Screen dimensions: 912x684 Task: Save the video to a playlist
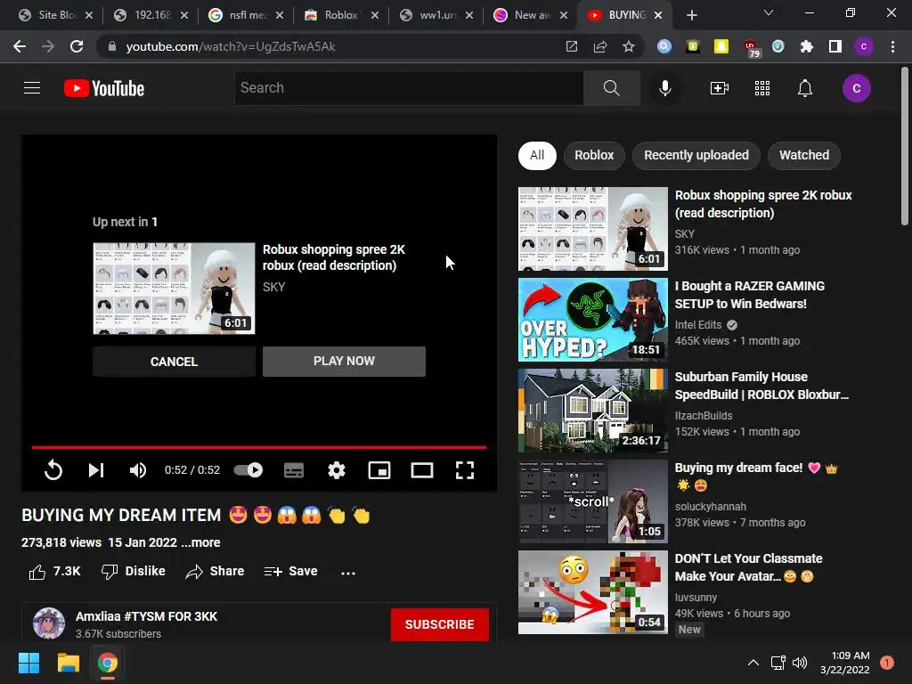pos(290,572)
